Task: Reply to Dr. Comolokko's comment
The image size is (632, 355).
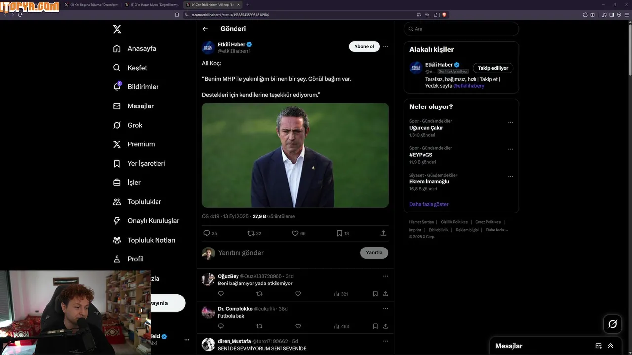Action: (221, 326)
